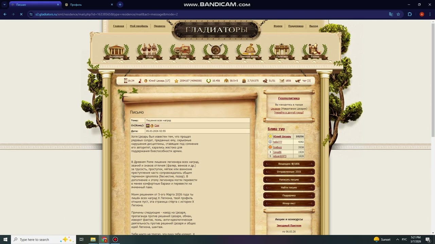This screenshot has width=435, height=244.
Task: Open Chrome extensions puzzle icon
Action: pyautogui.click(x=410, y=14)
